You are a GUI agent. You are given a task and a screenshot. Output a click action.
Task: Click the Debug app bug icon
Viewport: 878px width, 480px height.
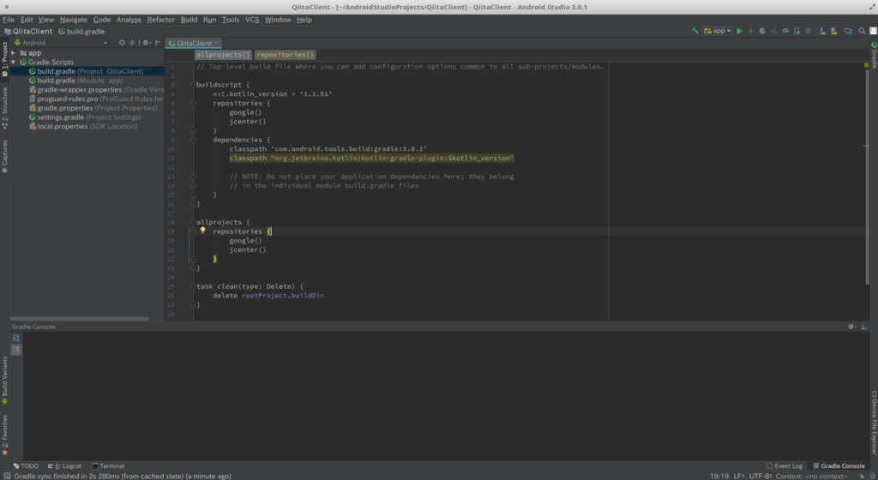tap(762, 31)
